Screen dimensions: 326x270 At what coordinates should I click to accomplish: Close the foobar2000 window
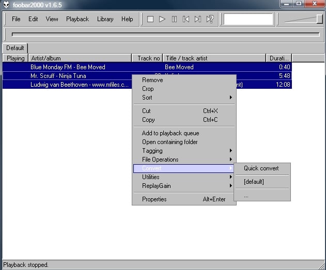pyautogui.click(x=315, y=4)
